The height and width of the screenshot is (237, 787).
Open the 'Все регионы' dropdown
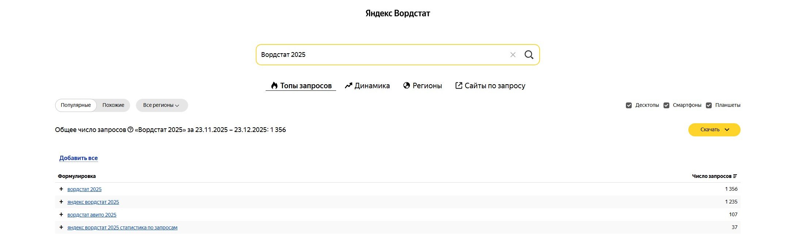pos(161,105)
